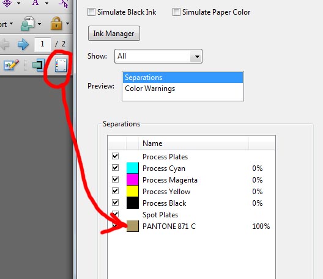Select Color Warnings in the Preview list
323x279 pixels.
pos(150,89)
